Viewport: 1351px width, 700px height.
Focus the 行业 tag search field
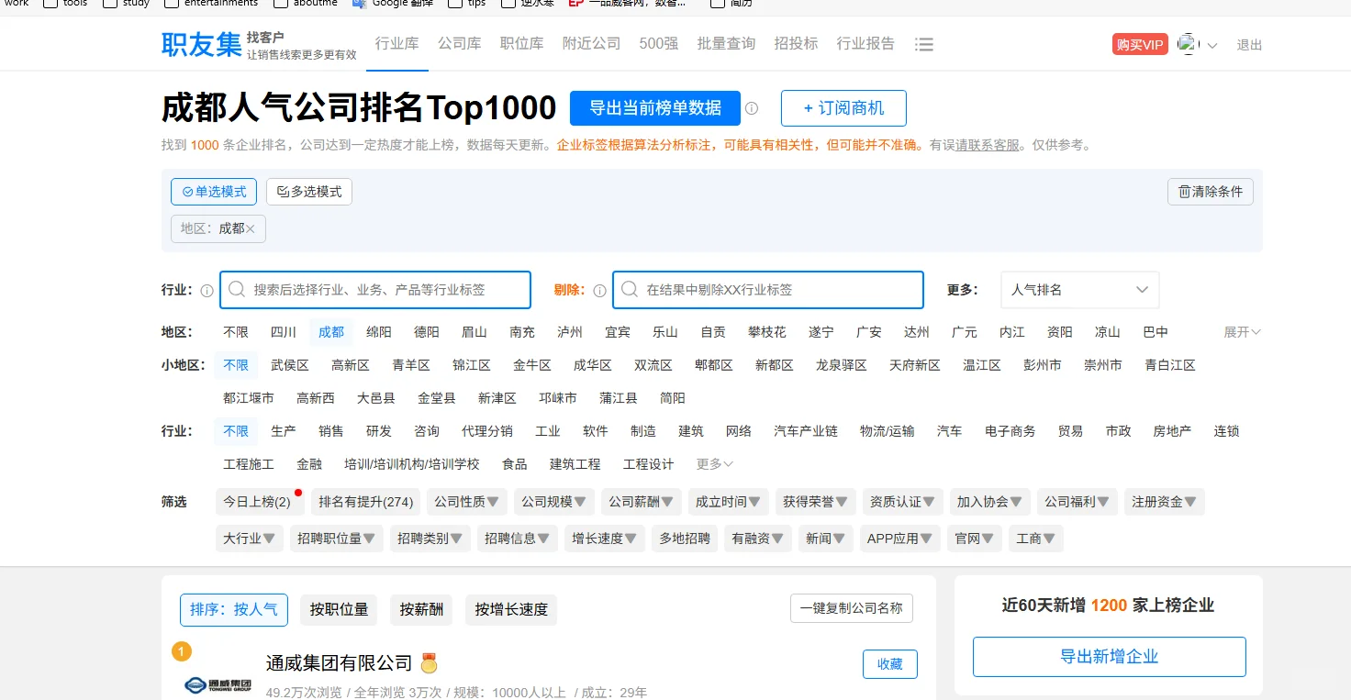(375, 290)
